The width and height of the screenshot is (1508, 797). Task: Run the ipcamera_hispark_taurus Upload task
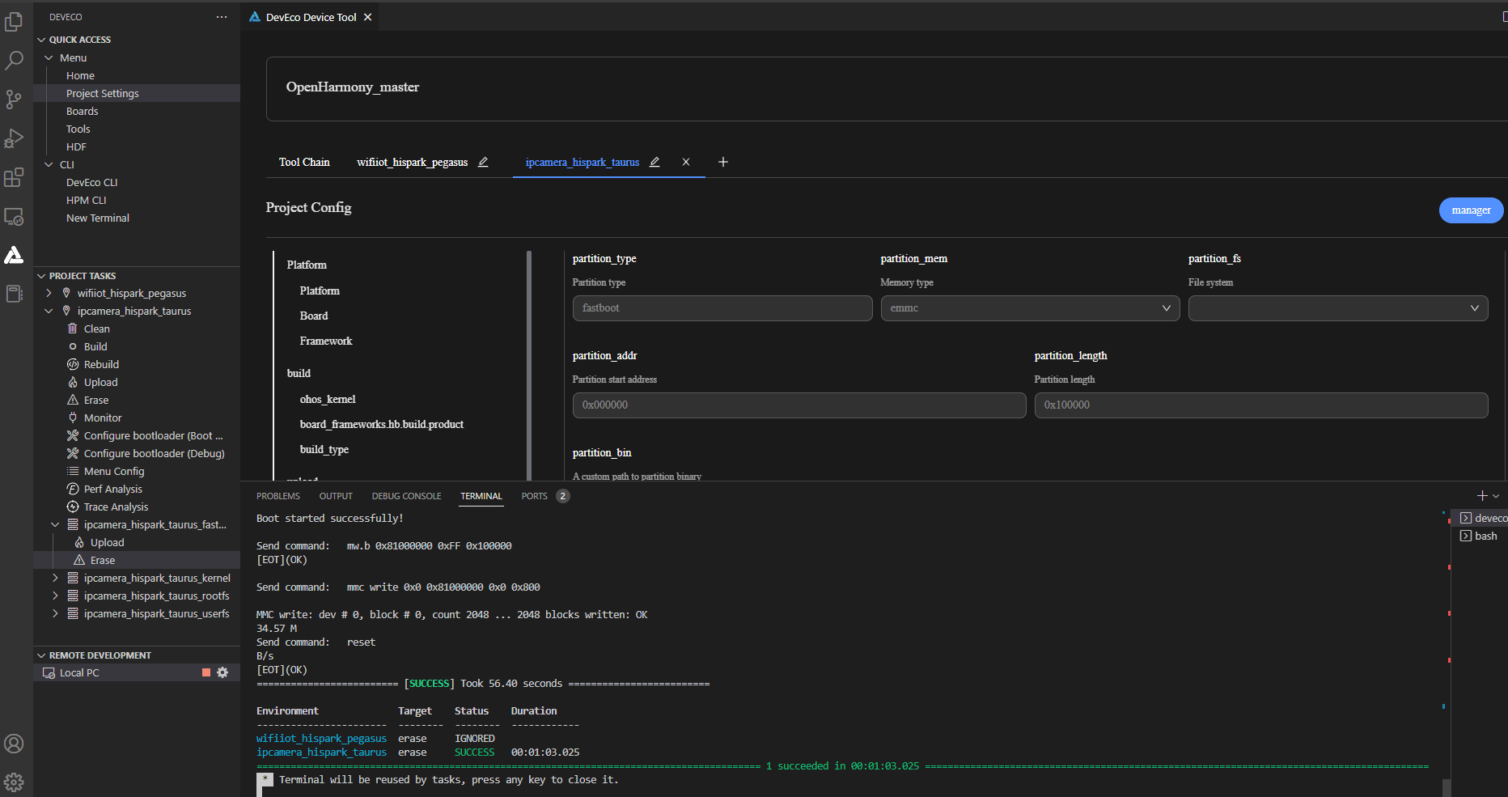100,382
